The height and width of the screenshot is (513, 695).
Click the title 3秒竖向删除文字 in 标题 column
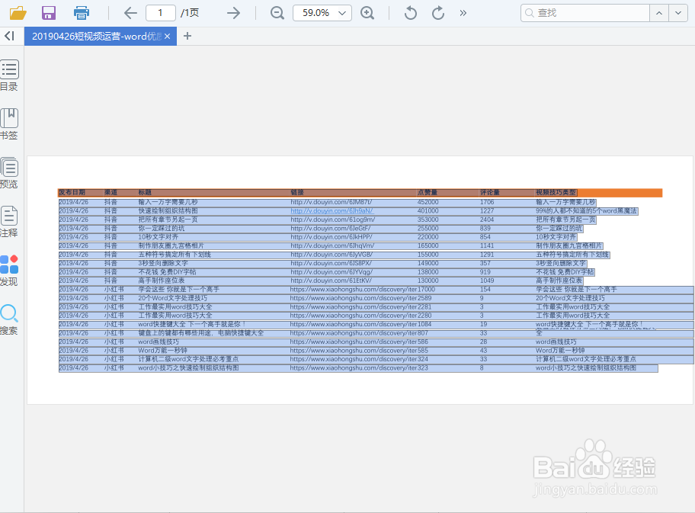163,264
